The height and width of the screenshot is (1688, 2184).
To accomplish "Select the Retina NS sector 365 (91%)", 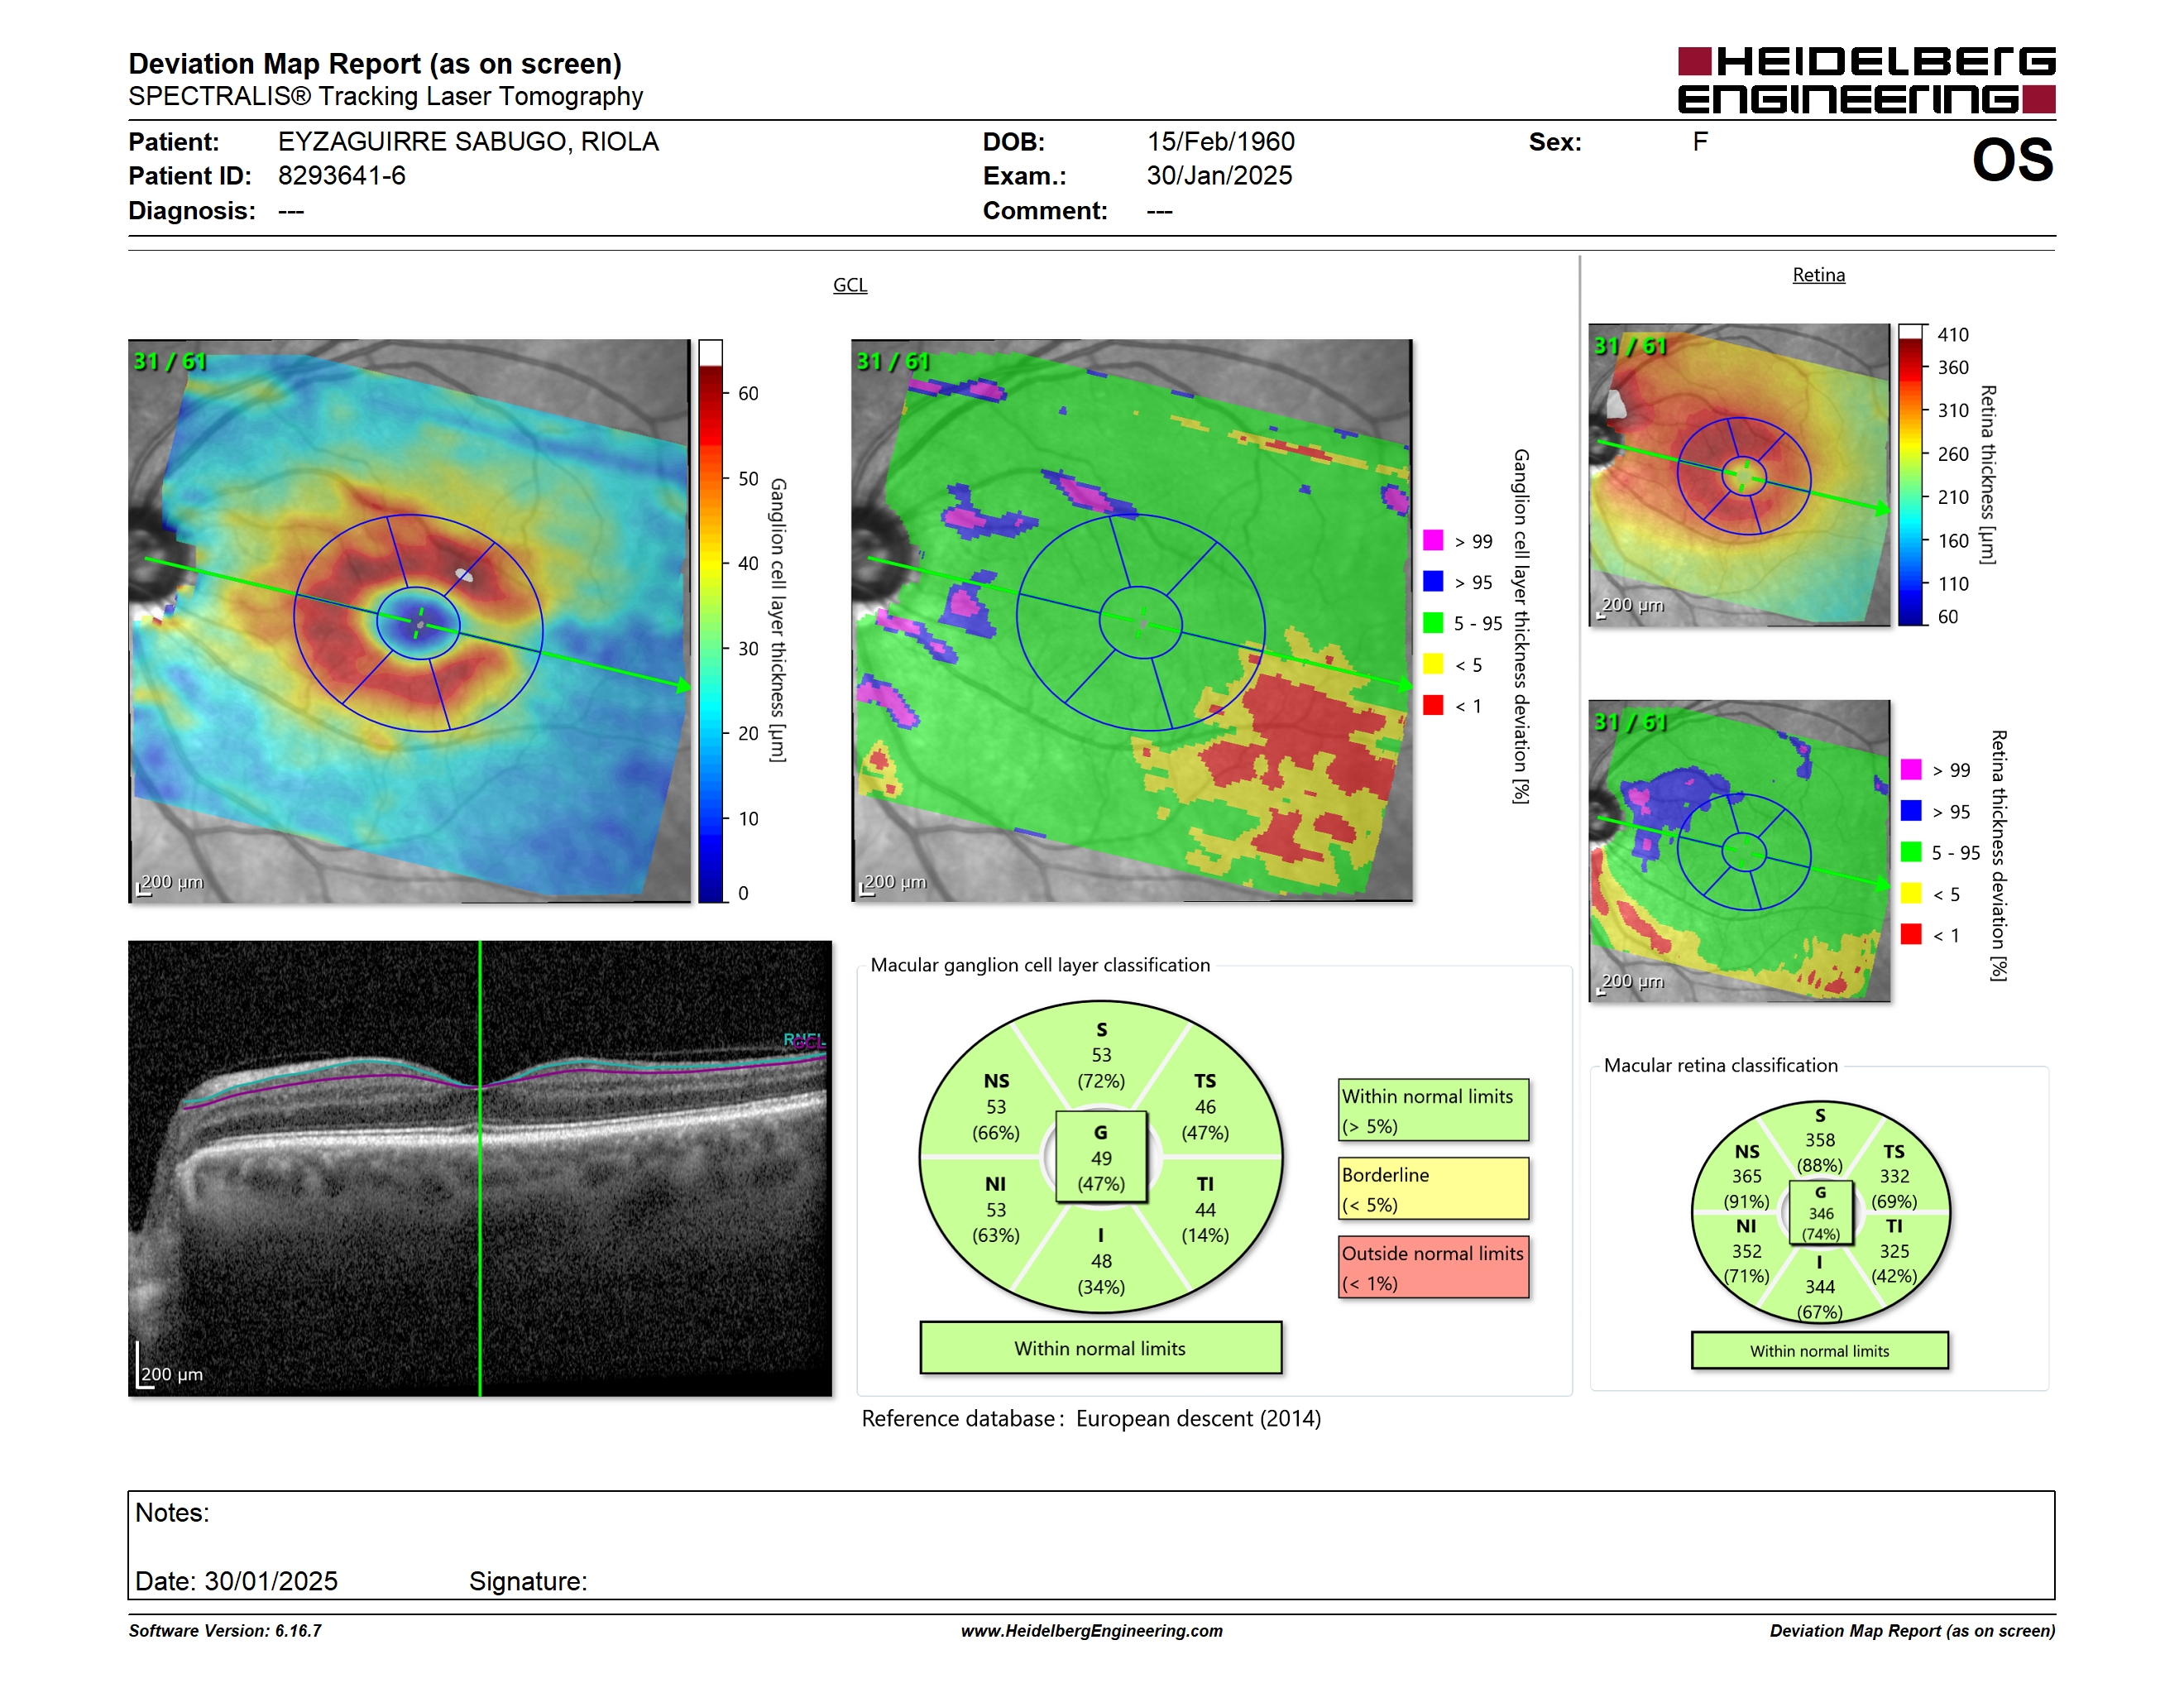I will point(1747,1176).
